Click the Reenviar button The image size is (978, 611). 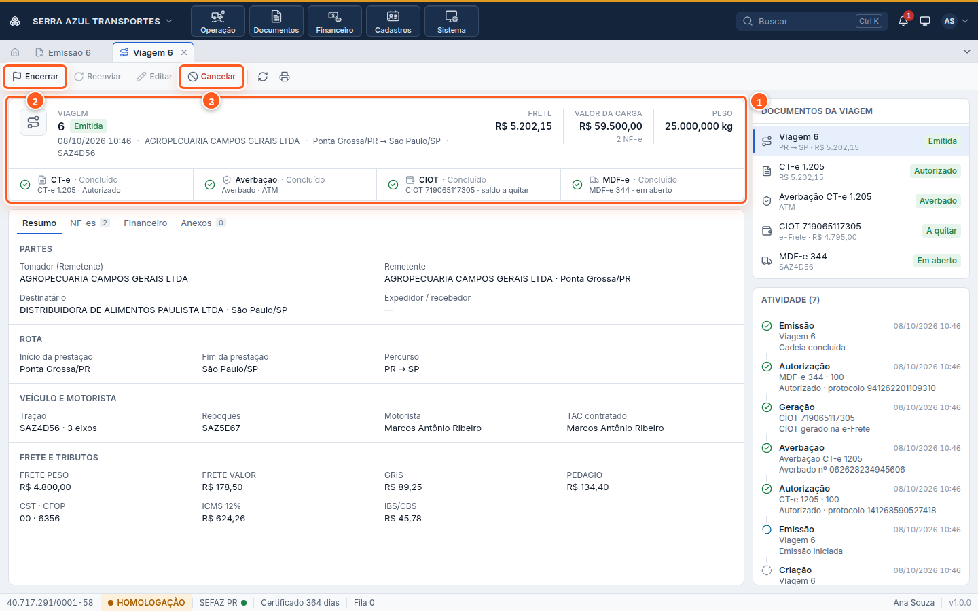[x=98, y=77]
